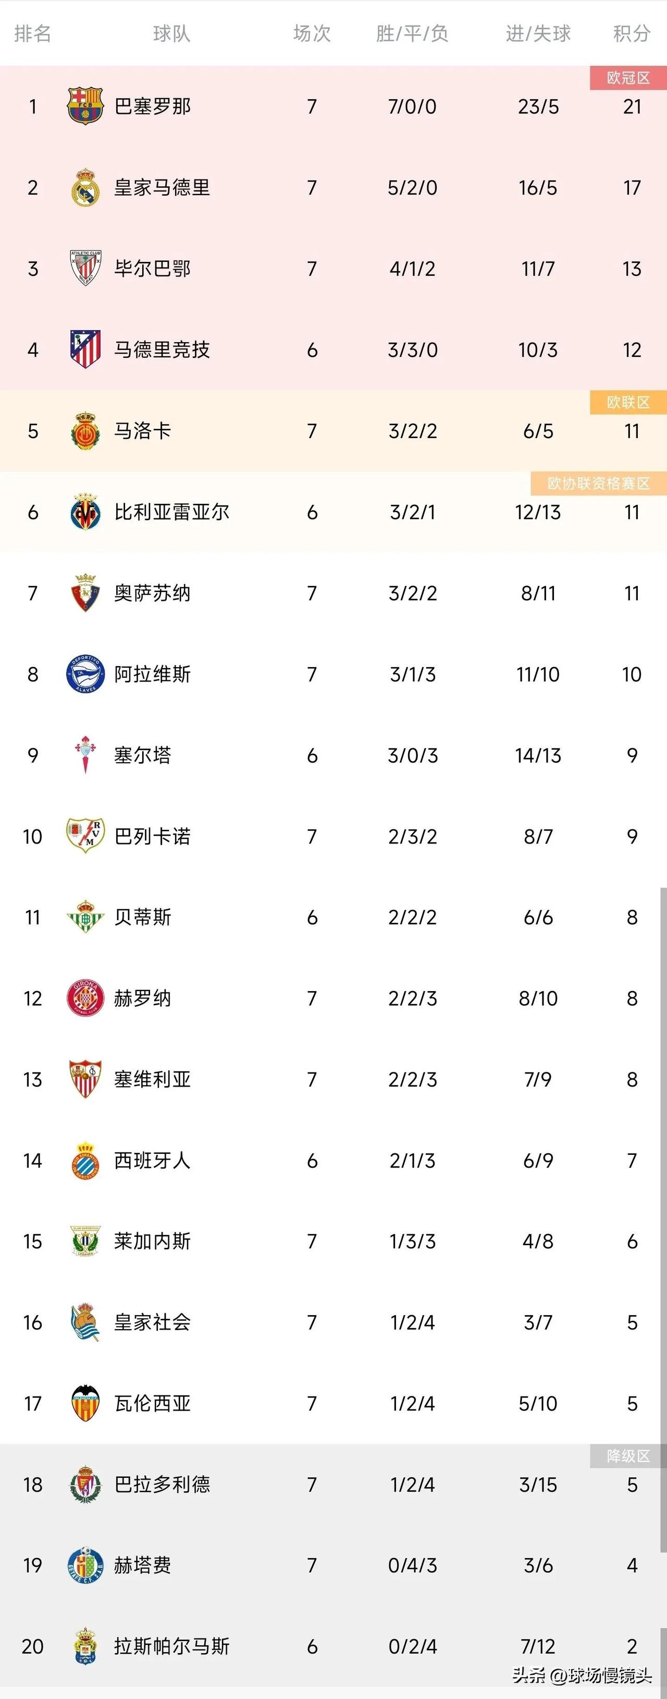Tap the 欧协联资格赛区 zone badge
The width and height of the screenshot is (667, 1699).
598,484
